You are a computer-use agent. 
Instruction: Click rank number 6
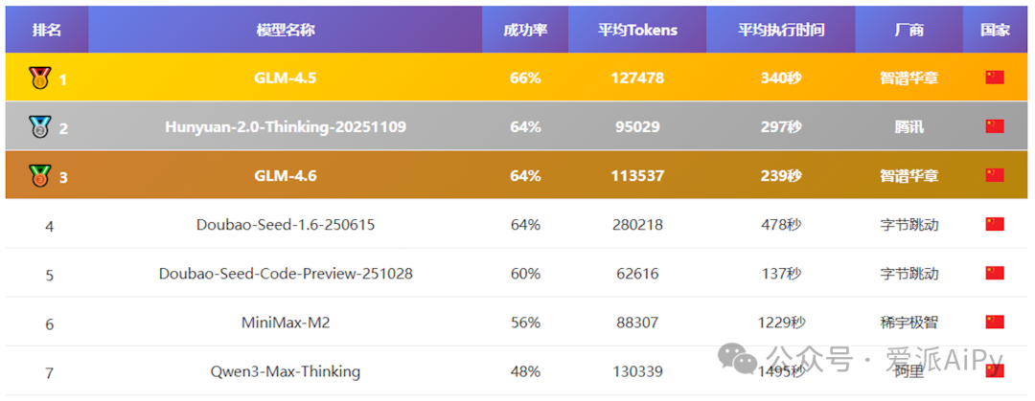pyautogui.click(x=50, y=323)
